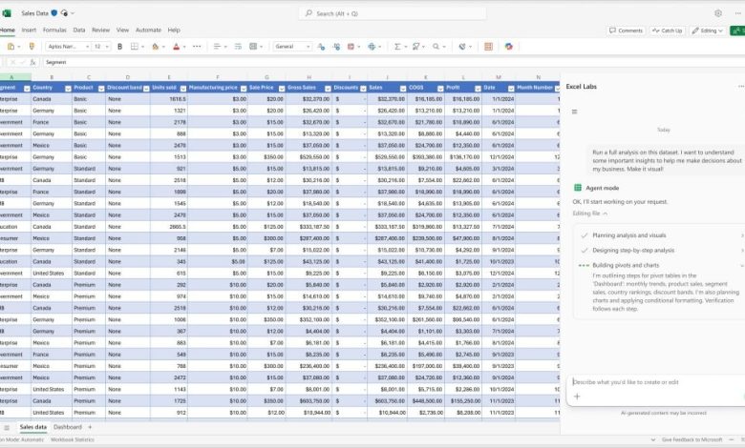Open the settings gear icon
Screen dimensions: 745x448
pyautogui.click(x=718, y=13)
